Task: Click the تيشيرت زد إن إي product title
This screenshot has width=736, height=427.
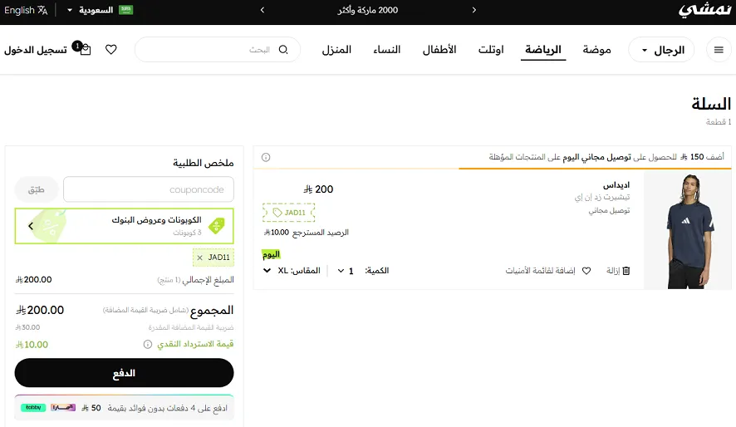Action: click(602, 197)
